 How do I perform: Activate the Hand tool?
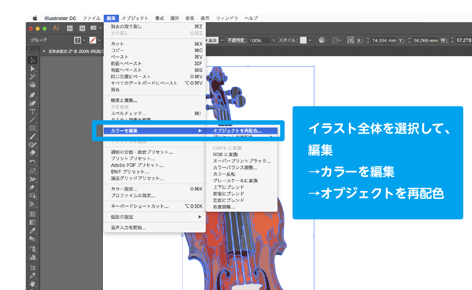click(33, 284)
